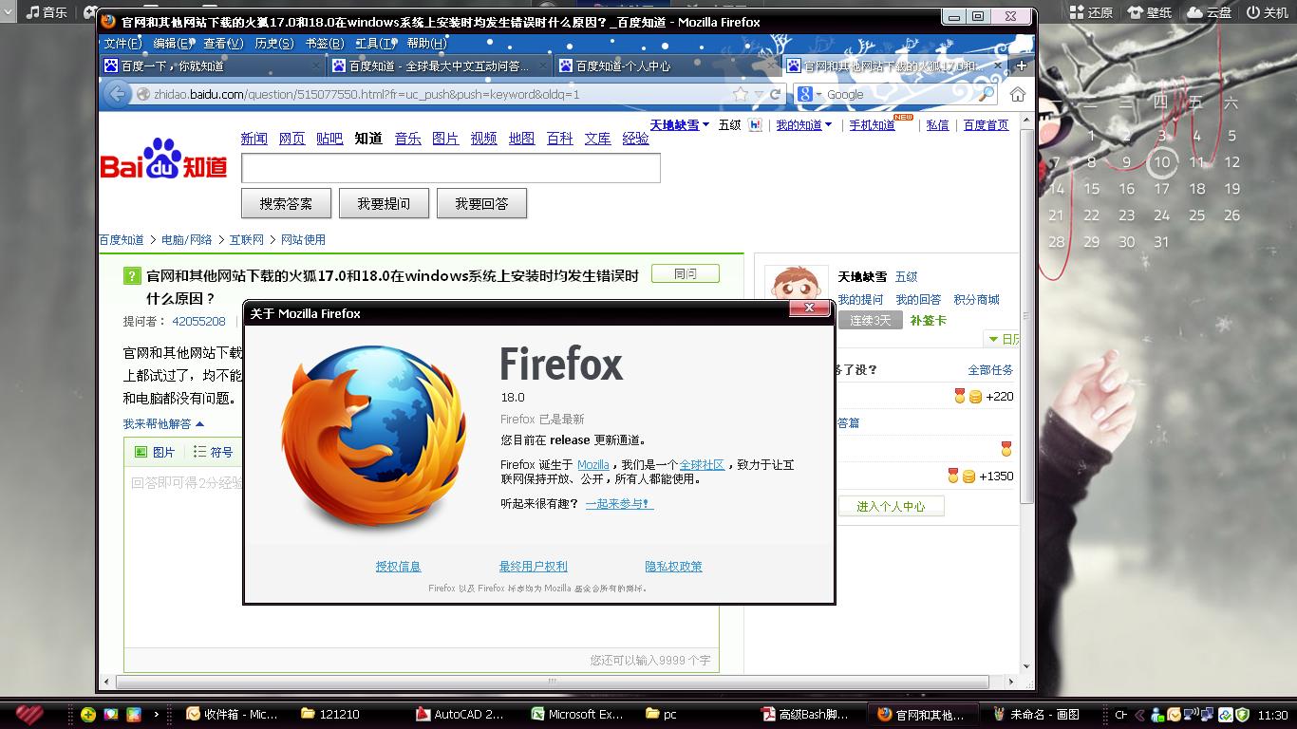Screen dimensions: 1297x729
Task: Open the 全部任务 link
Action: [x=990, y=369]
